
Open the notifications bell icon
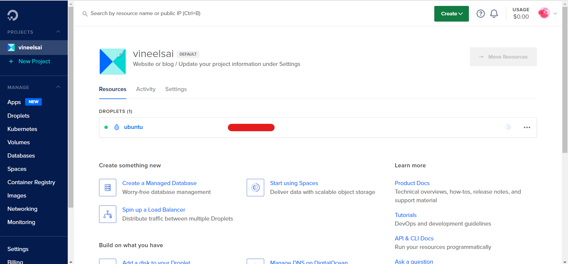[x=494, y=14]
